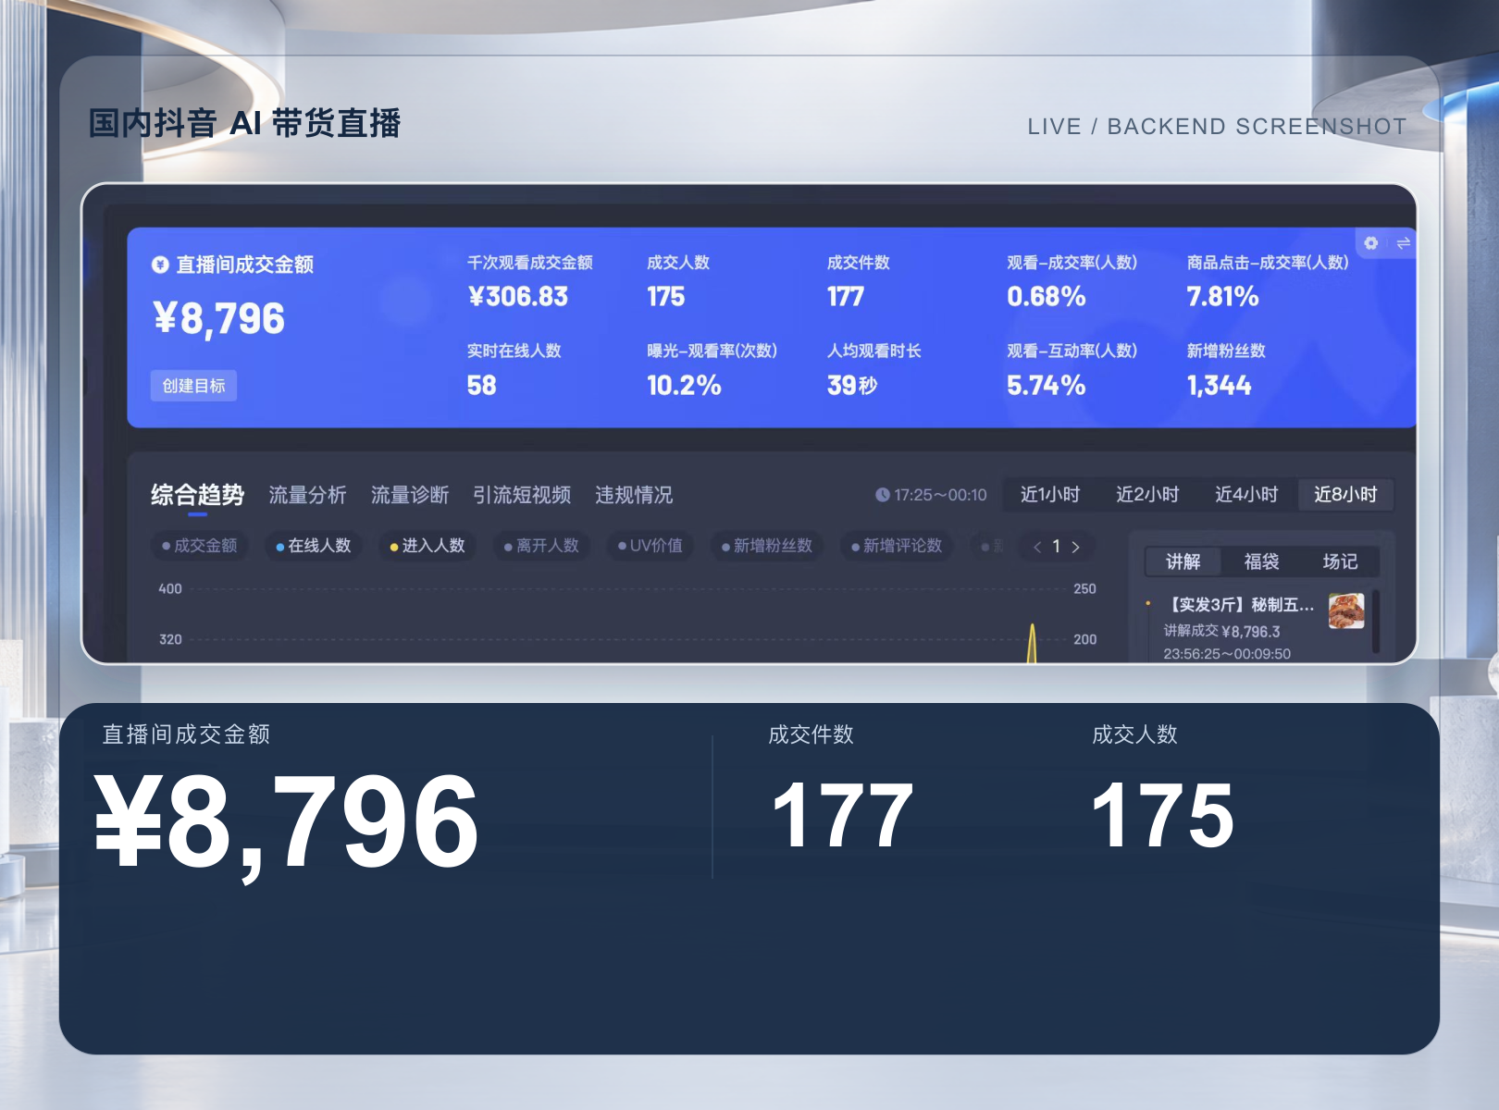Click the 58 实时在线人数 value
The width and height of the screenshot is (1499, 1110).
tap(481, 386)
